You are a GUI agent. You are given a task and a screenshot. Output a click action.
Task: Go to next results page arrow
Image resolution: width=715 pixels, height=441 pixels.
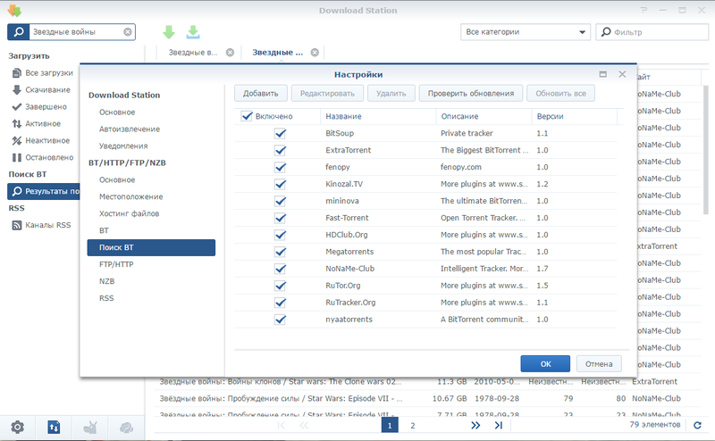point(475,425)
